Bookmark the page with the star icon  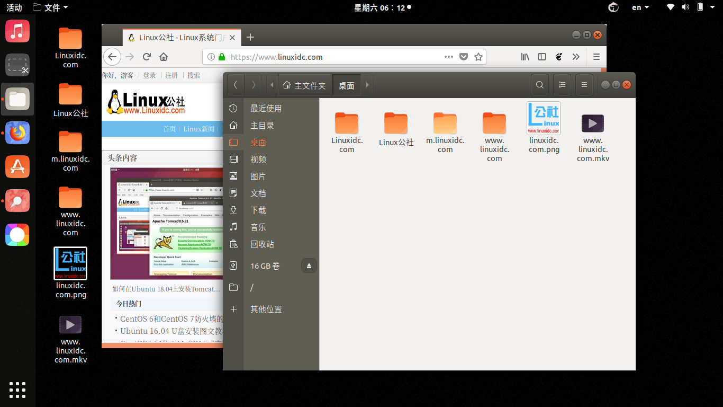pos(478,57)
